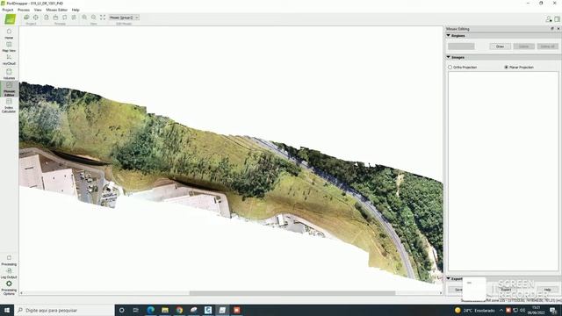Click the scrollbar right arrow
562x316 pixels.
[x=441, y=293]
